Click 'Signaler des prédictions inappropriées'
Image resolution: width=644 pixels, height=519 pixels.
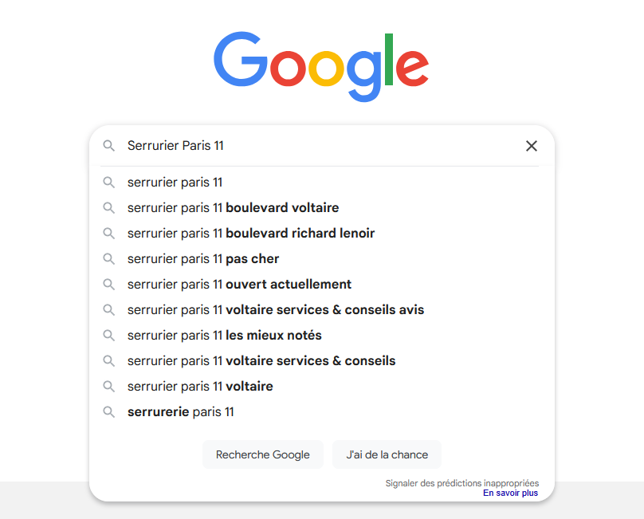coord(461,483)
